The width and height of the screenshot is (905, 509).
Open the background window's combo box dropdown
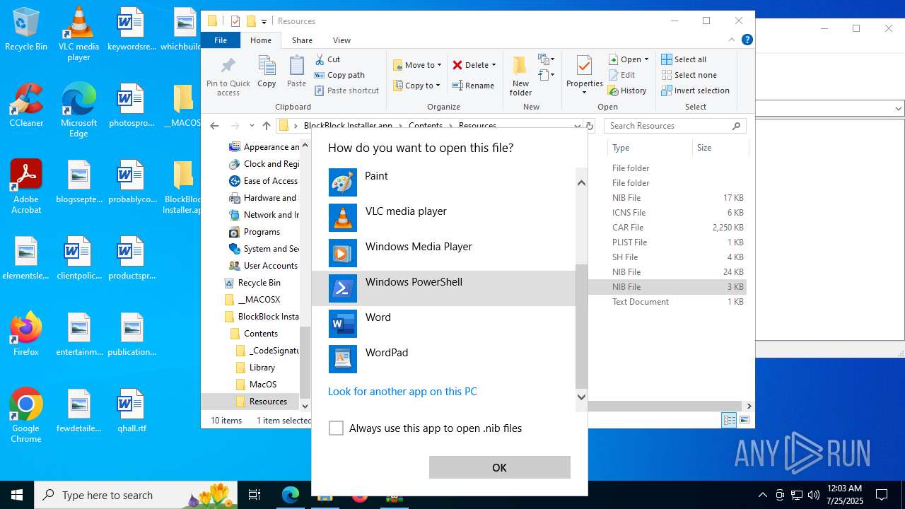[x=899, y=109]
